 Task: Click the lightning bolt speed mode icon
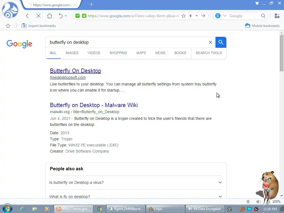click(x=190, y=16)
